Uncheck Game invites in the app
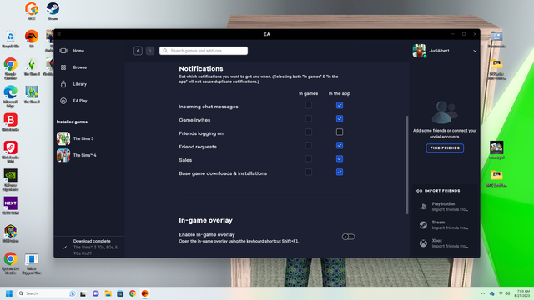534x300 pixels. point(340,118)
